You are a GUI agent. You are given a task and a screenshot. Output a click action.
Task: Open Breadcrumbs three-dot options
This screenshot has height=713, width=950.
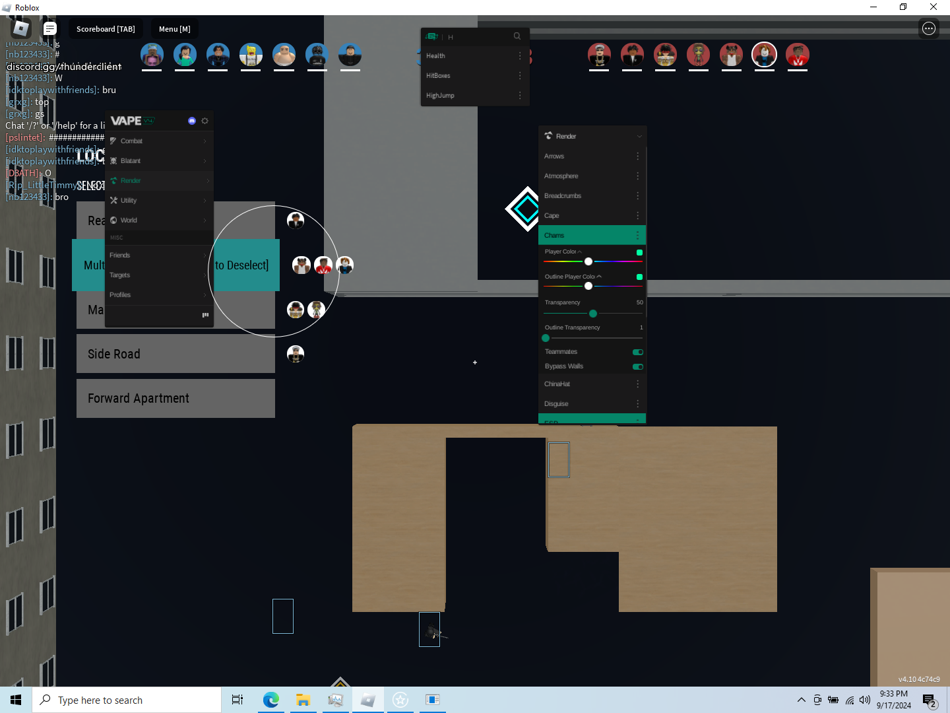pos(637,195)
